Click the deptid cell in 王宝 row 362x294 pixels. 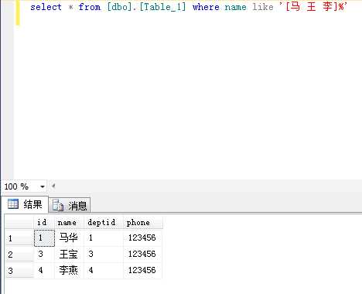click(x=104, y=255)
